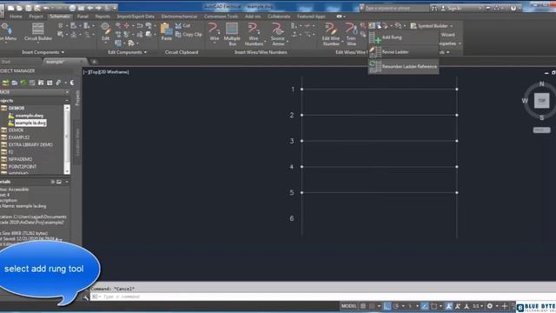
Task: Click the Wire Numbers tool
Action: tap(254, 34)
